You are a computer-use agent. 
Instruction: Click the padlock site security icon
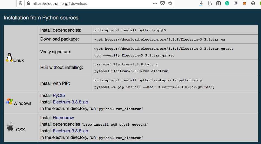tap(28, 3)
